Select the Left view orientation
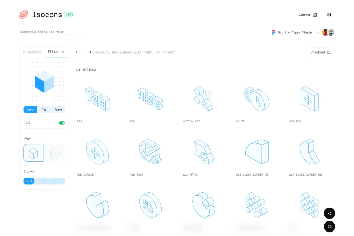Image resolution: width=354 pixels, height=236 pixels. 30,110
